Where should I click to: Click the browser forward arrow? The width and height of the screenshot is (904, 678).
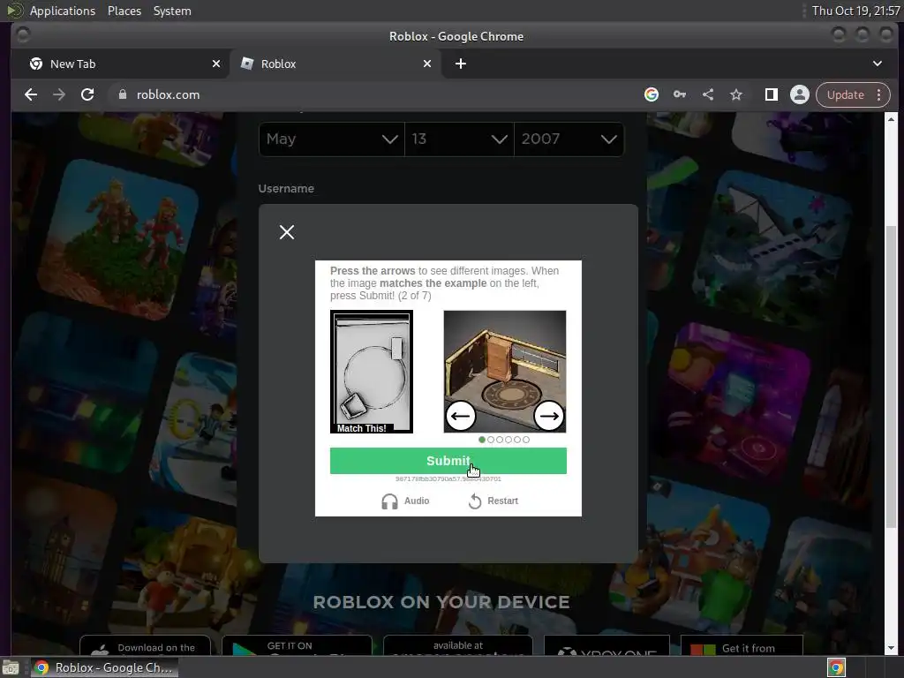click(59, 94)
